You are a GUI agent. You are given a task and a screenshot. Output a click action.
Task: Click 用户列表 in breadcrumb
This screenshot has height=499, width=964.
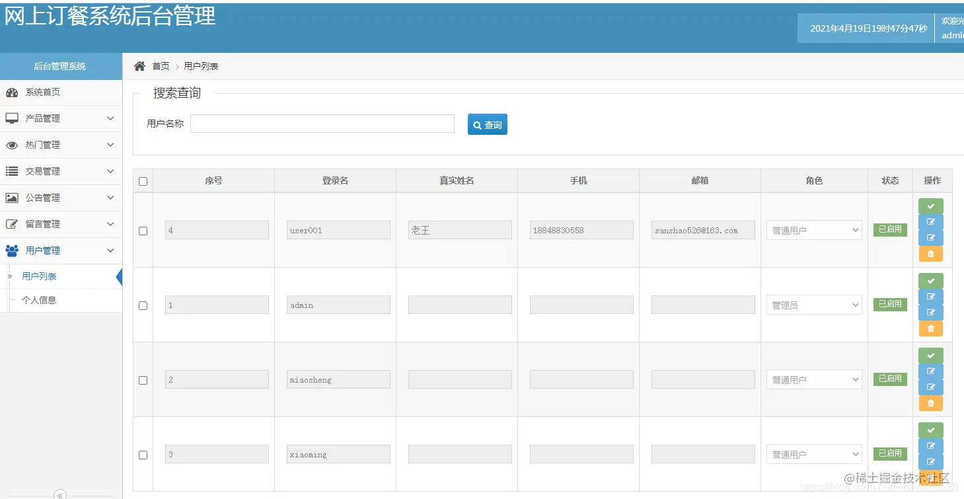coord(201,66)
